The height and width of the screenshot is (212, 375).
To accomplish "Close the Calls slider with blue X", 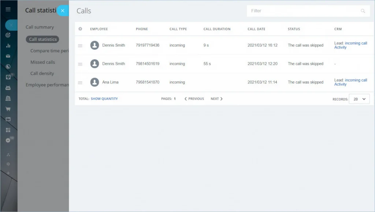I will coord(63,11).
